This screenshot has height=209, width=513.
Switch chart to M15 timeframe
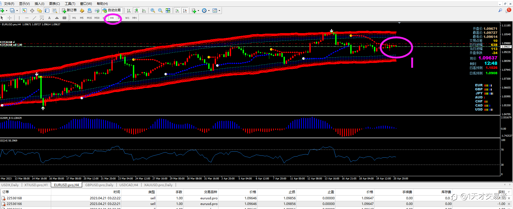click(x=89, y=18)
